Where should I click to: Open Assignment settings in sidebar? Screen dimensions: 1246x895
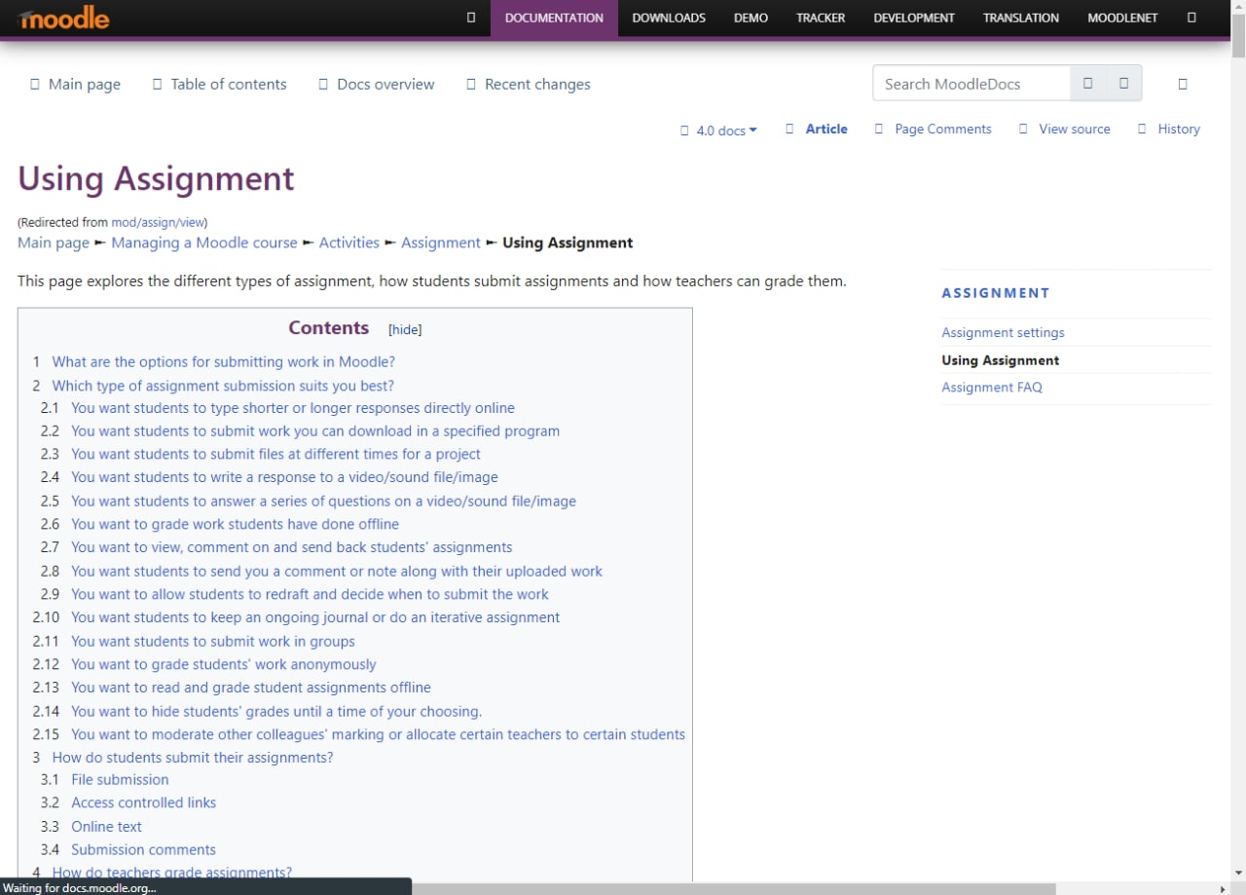pos(1003,332)
